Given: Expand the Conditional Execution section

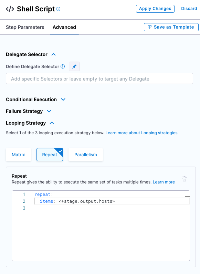Looking at the screenshot, I should (x=63, y=99).
